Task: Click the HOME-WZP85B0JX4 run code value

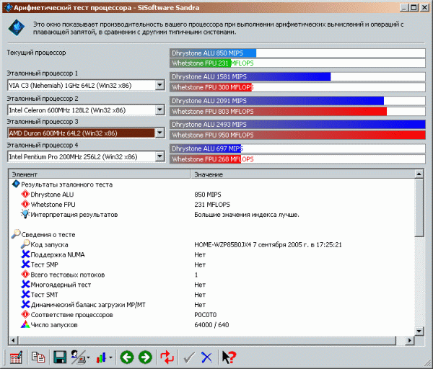Action: 268,244
